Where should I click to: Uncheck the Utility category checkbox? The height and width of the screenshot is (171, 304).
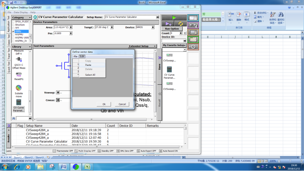tap(13, 31)
